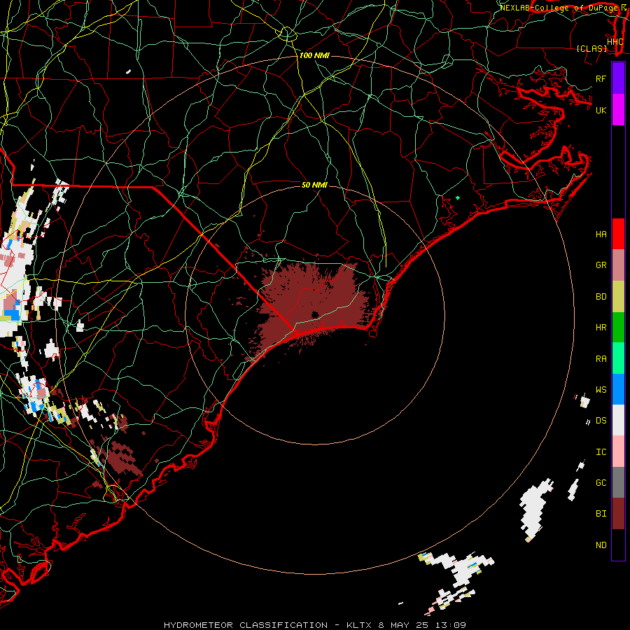Image resolution: width=630 pixels, height=630 pixels.
Task: Click the DS legend label
Action: click(x=601, y=421)
